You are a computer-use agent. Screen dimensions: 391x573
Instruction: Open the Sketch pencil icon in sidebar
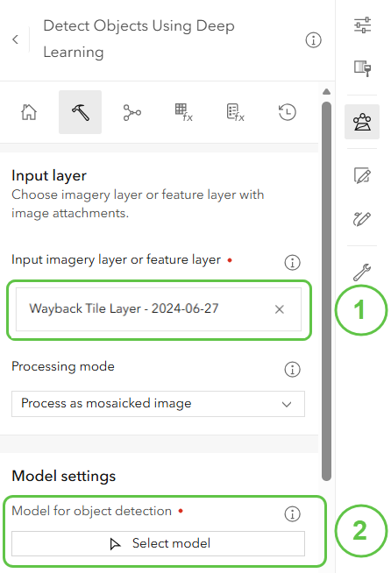(362, 218)
